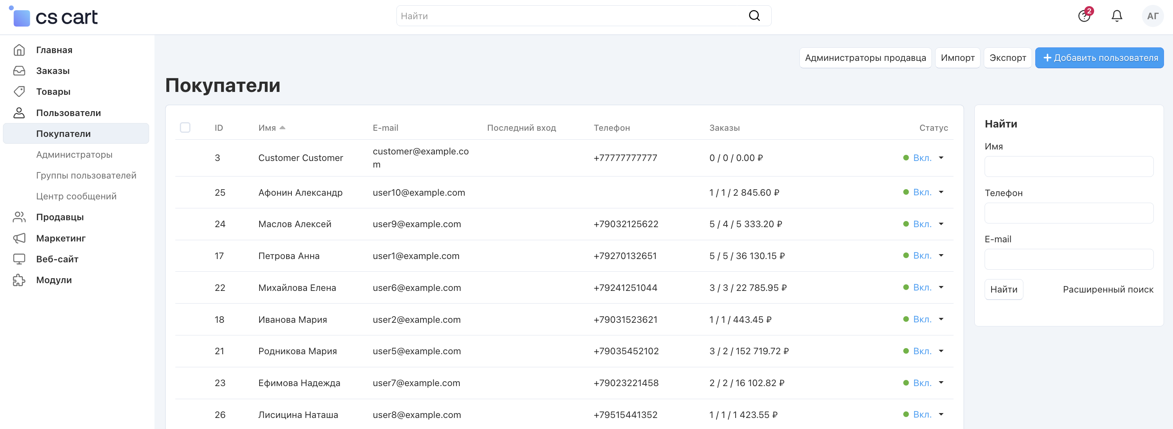Image resolution: width=1173 pixels, height=429 pixels.
Task: Open the notifications bell
Action: pyautogui.click(x=1117, y=16)
